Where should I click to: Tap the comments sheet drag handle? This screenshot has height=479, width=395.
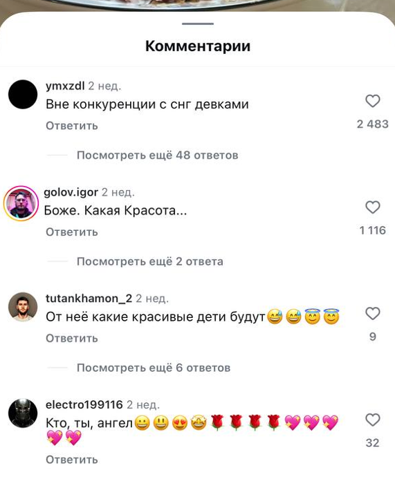pyautogui.click(x=198, y=24)
